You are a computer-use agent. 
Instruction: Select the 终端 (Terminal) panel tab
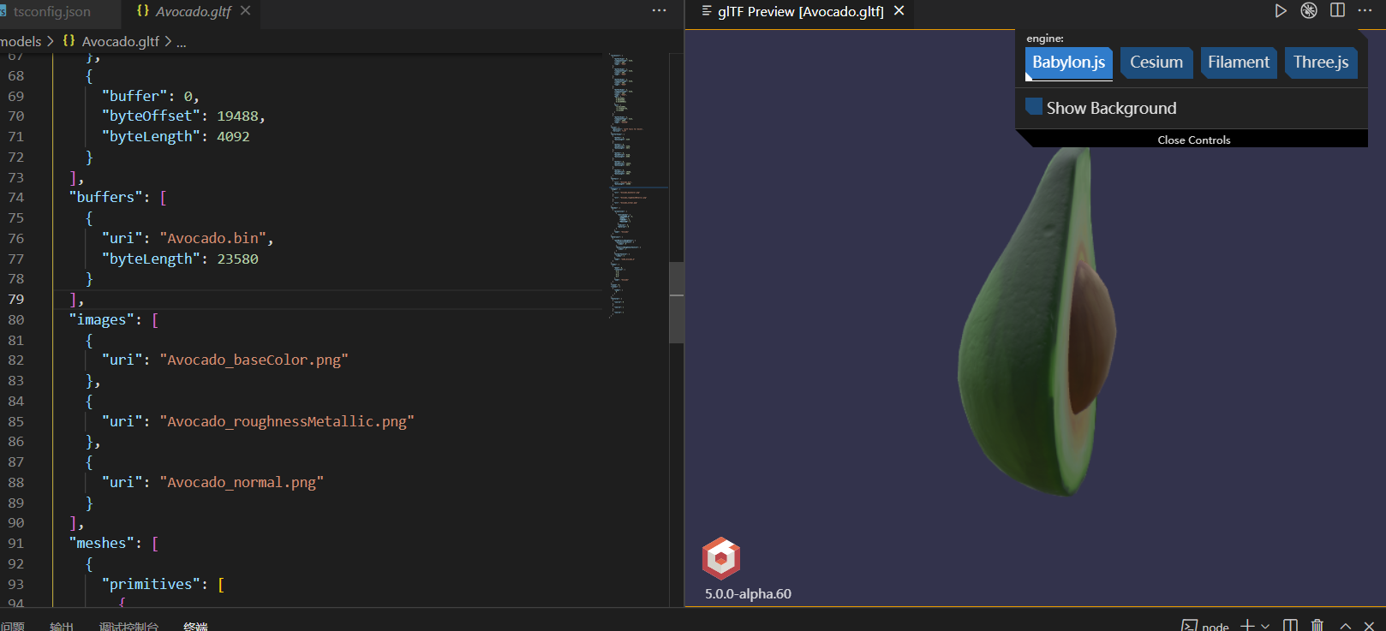click(195, 627)
